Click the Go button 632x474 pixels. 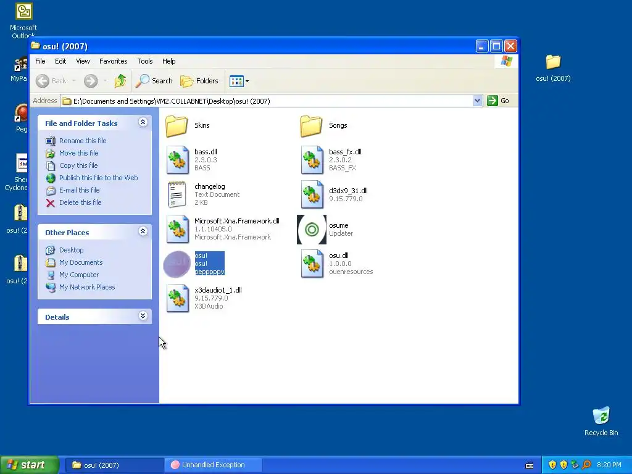[x=498, y=101]
